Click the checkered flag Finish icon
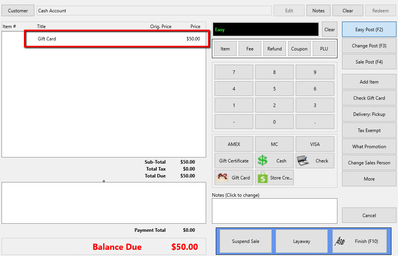This screenshot has height=256, width=398. [x=340, y=241]
